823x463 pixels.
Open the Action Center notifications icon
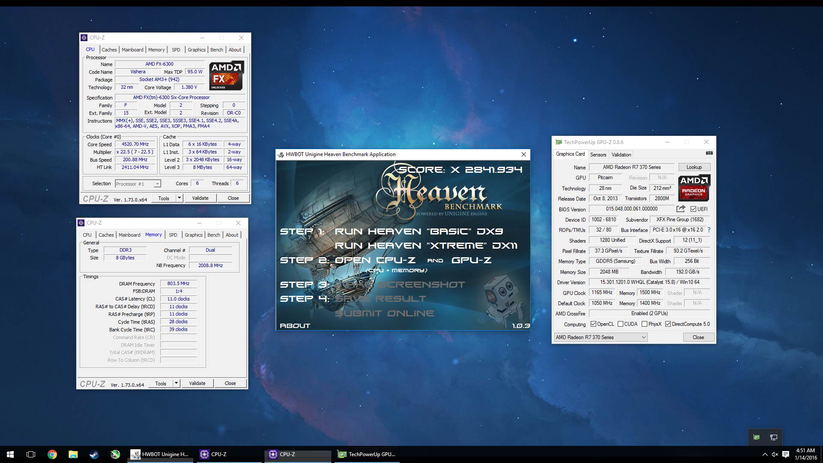pyautogui.click(x=786, y=454)
